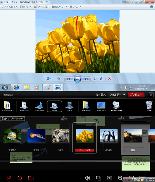Click the speaker volume icon

click(x=87, y=178)
